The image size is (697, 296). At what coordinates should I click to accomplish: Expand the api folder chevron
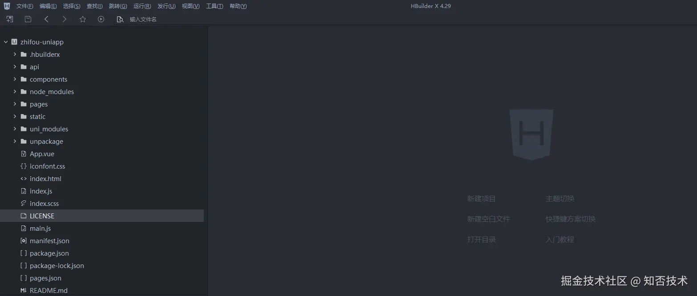15,67
